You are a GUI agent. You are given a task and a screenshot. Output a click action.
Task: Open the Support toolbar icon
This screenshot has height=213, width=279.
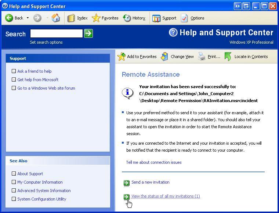[156, 18]
